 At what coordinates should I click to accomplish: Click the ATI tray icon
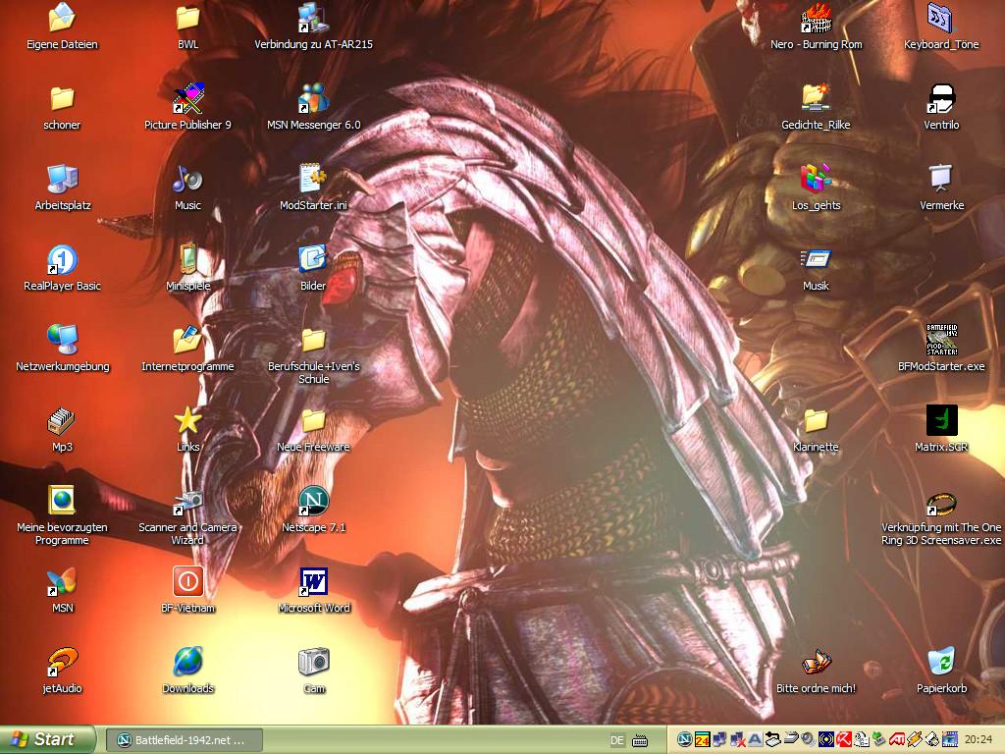897,740
